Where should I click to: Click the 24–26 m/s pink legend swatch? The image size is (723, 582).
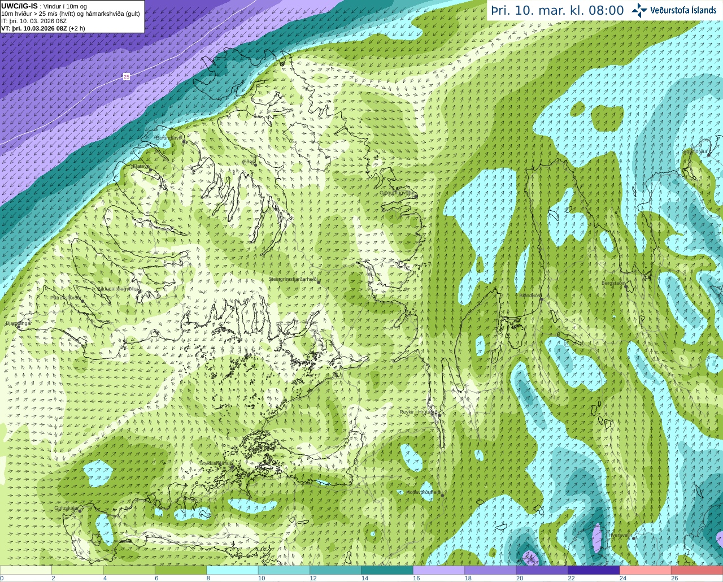pos(646,570)
